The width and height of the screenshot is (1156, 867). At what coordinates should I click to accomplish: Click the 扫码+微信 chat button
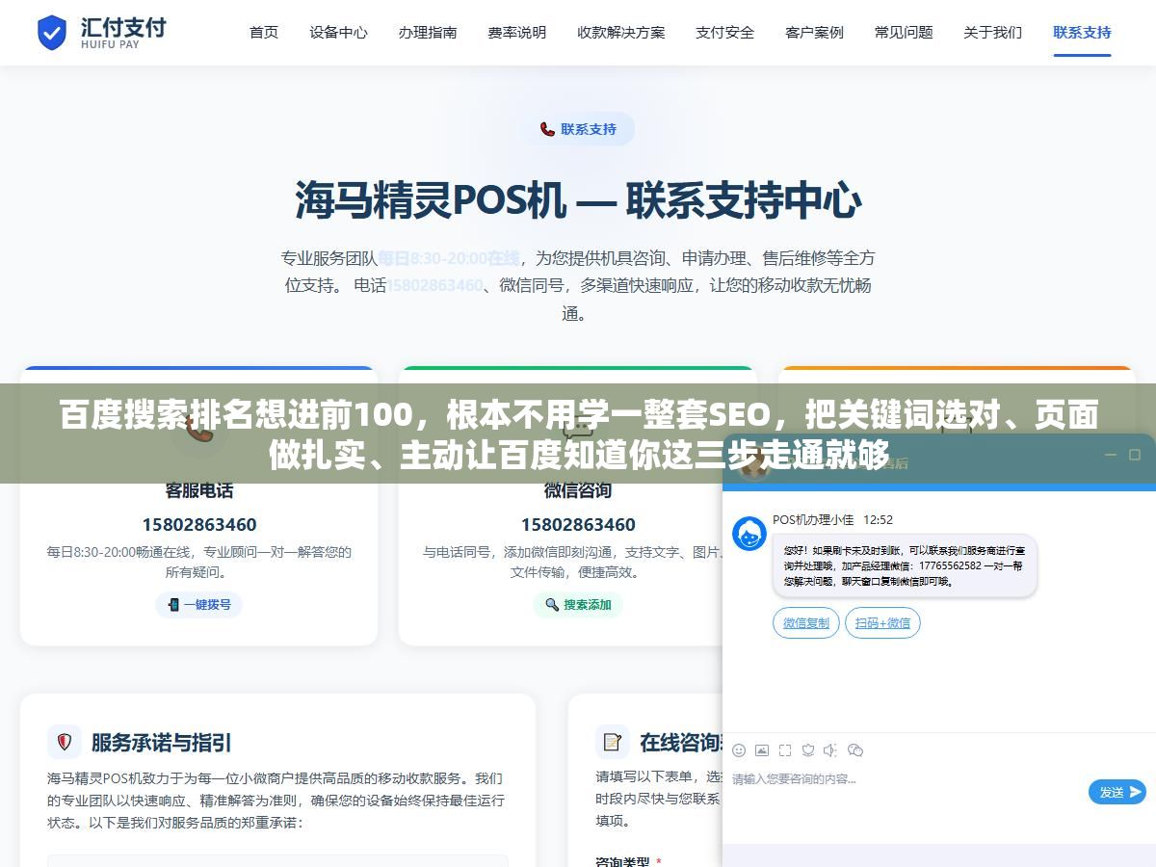[x=883, y=623]
